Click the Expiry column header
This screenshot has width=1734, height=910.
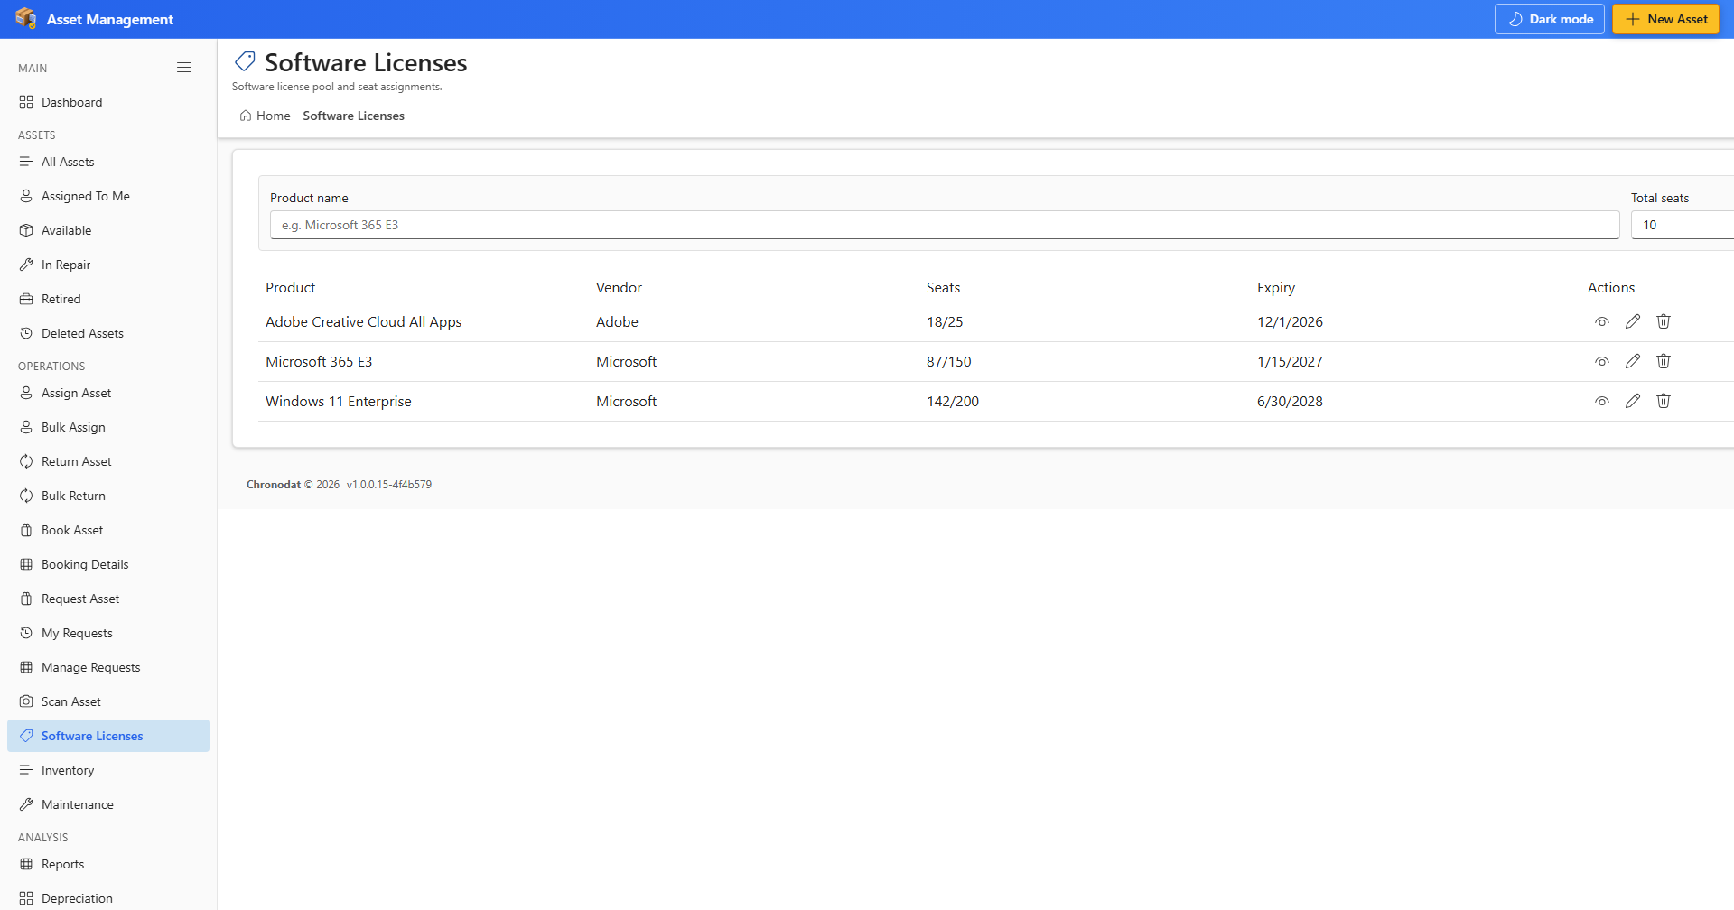(1276, 288)
